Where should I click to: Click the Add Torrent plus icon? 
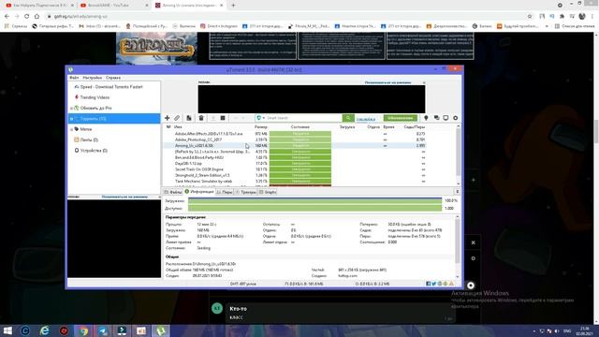pos(167,118)
